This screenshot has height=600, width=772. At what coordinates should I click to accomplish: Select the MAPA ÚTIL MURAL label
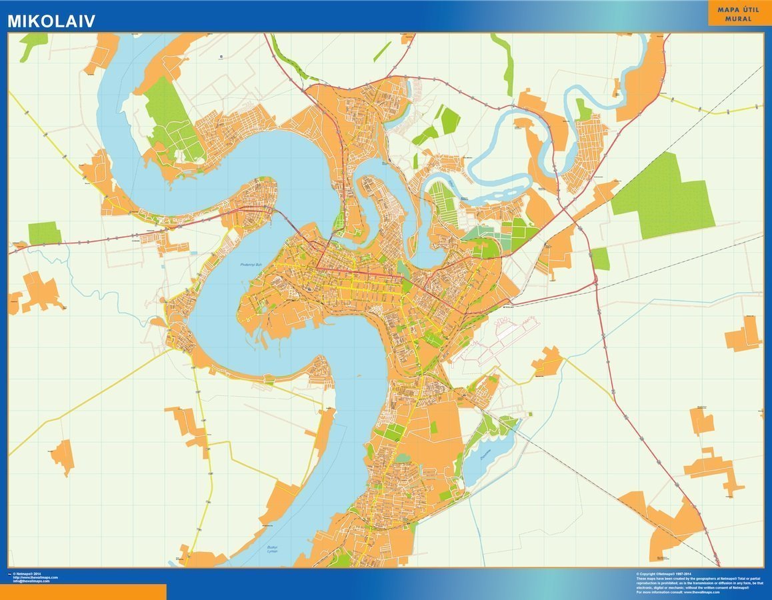point(737,15)
